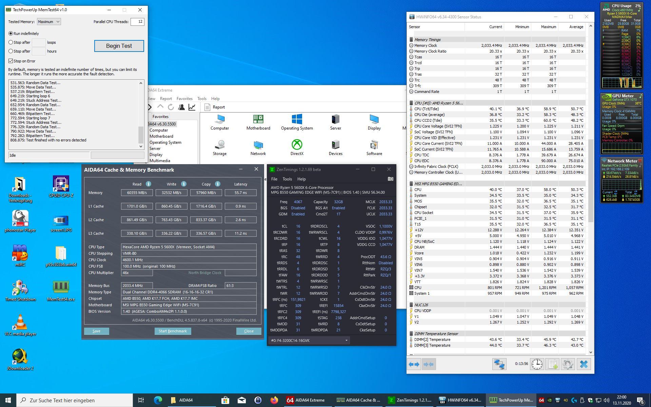Click Start Benchmark button
The height and width of the screenshot is (407, 651).
point(173,331)
